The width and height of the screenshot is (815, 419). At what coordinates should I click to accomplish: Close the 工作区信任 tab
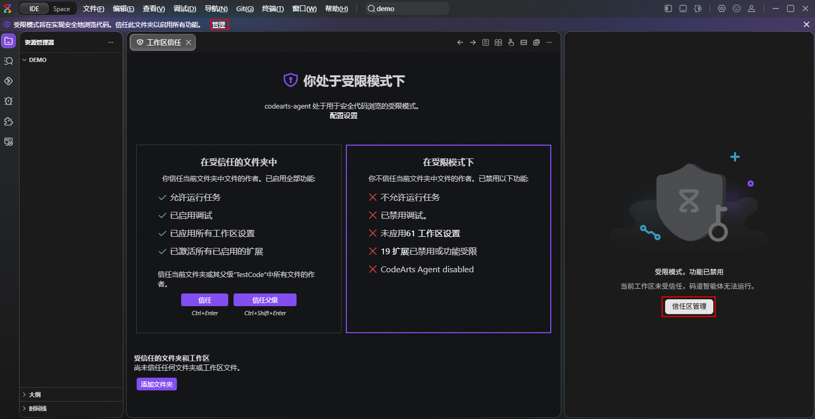[x=189, y=42]
